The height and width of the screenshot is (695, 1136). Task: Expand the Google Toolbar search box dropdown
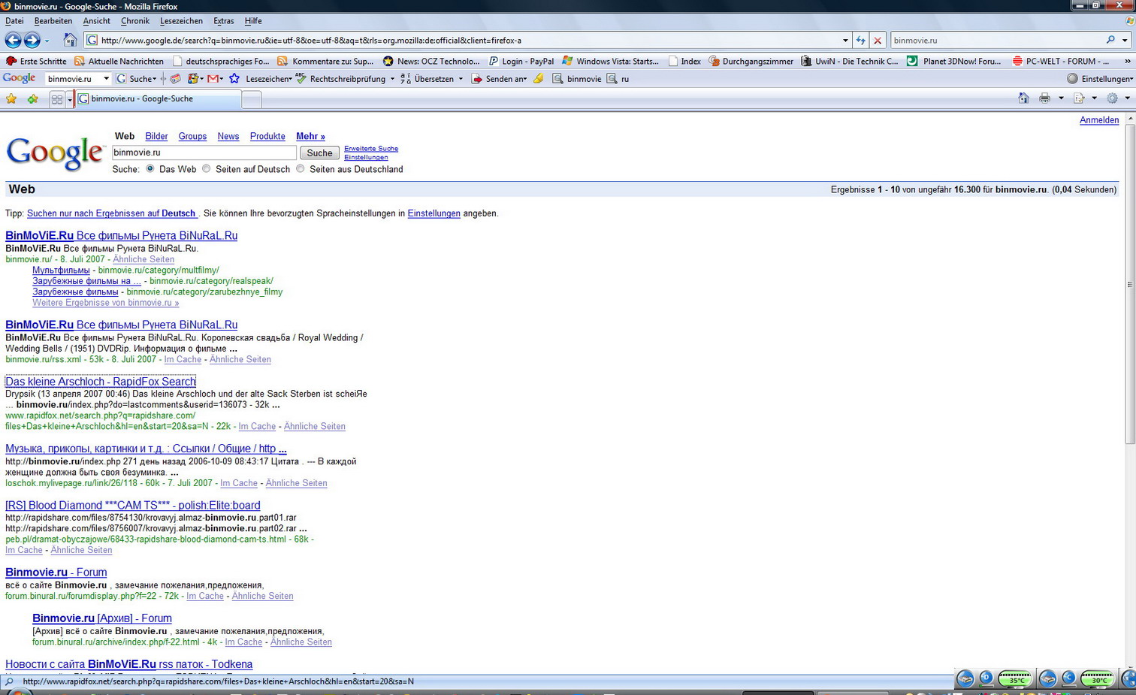point(106,78)
